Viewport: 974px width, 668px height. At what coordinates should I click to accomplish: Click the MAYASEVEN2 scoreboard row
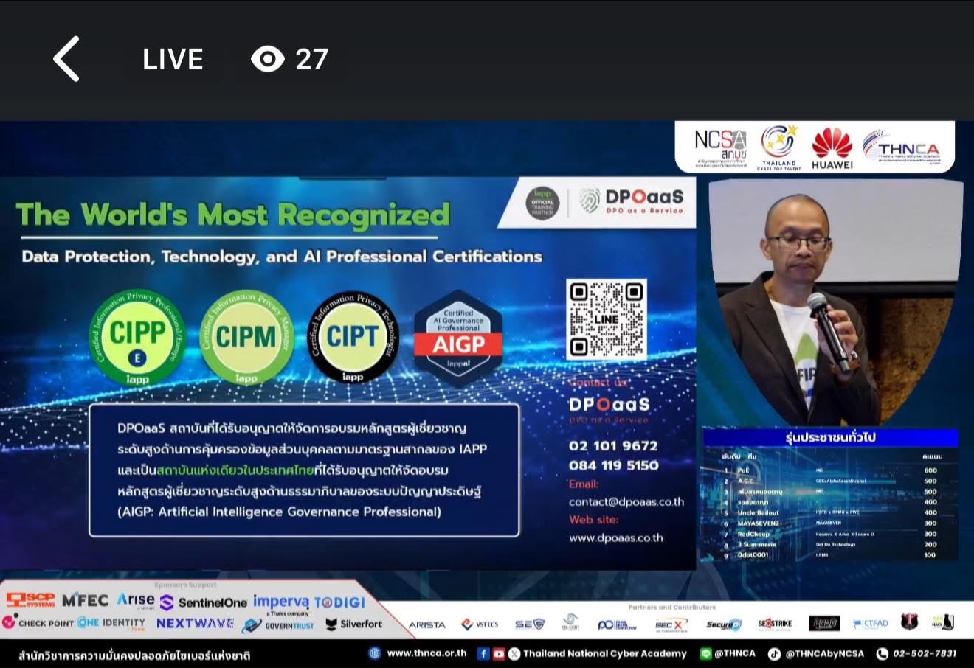coord(830,523)
